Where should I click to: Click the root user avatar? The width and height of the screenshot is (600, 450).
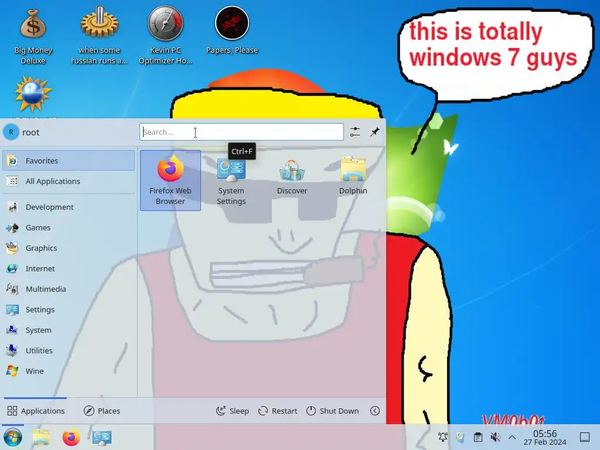tap(11, 132)
